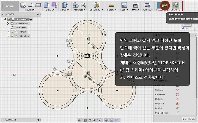Apply the Collinear constraint icon
Viewport: 198px width, 123px height.
[177, 90]
